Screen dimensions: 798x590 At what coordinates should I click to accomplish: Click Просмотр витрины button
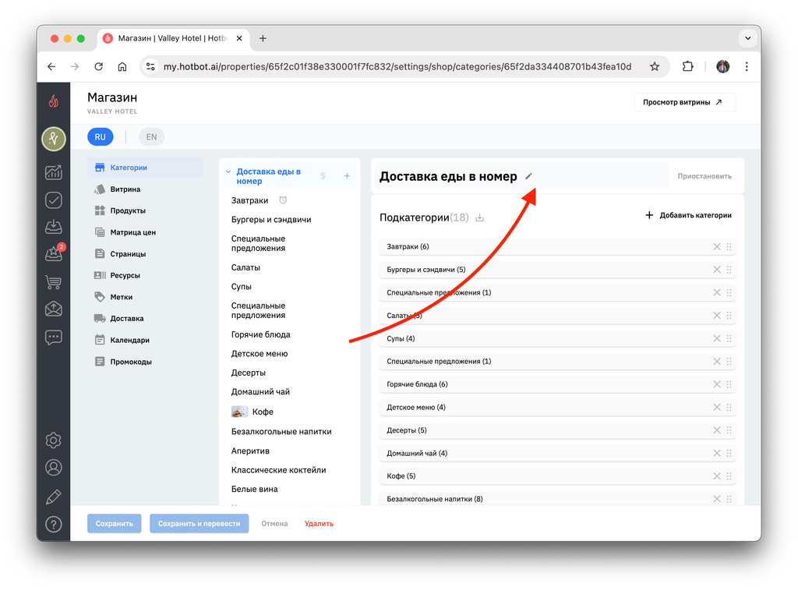click(x=684, y=102)
